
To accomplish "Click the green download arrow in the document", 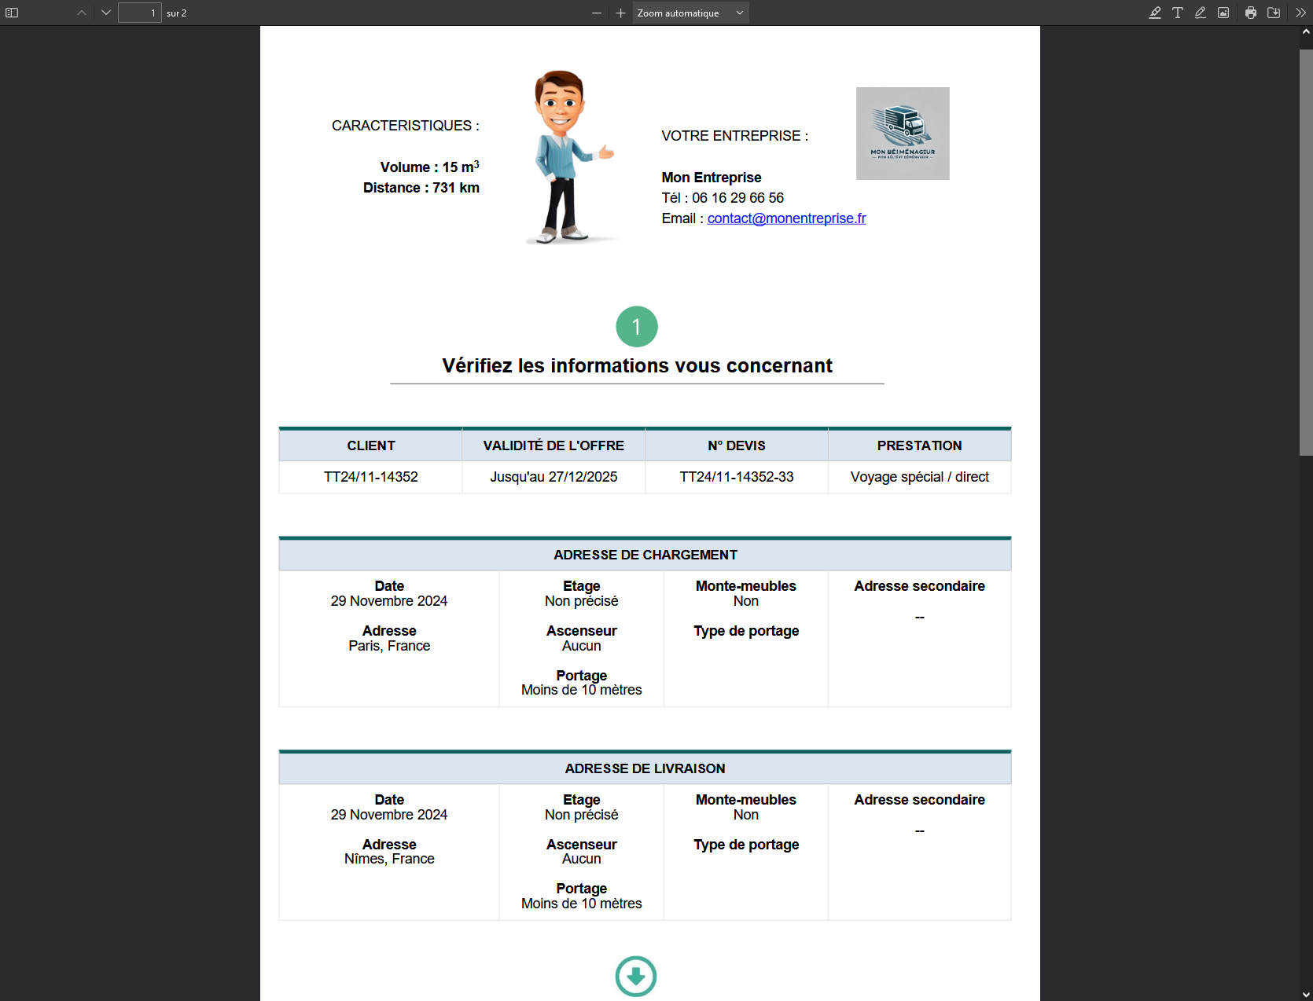I will pos(636,977).
